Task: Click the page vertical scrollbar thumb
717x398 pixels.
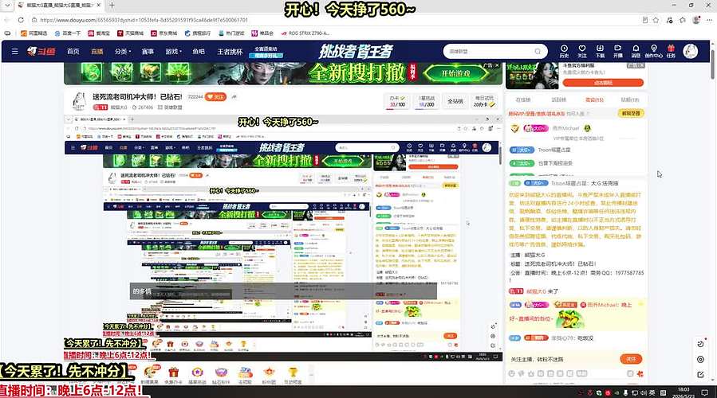Action: (x=712, y=61)
